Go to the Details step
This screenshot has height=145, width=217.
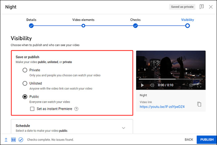point(31,20)
